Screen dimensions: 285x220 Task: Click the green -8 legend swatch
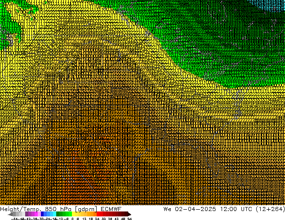click(x=66, y=214)
